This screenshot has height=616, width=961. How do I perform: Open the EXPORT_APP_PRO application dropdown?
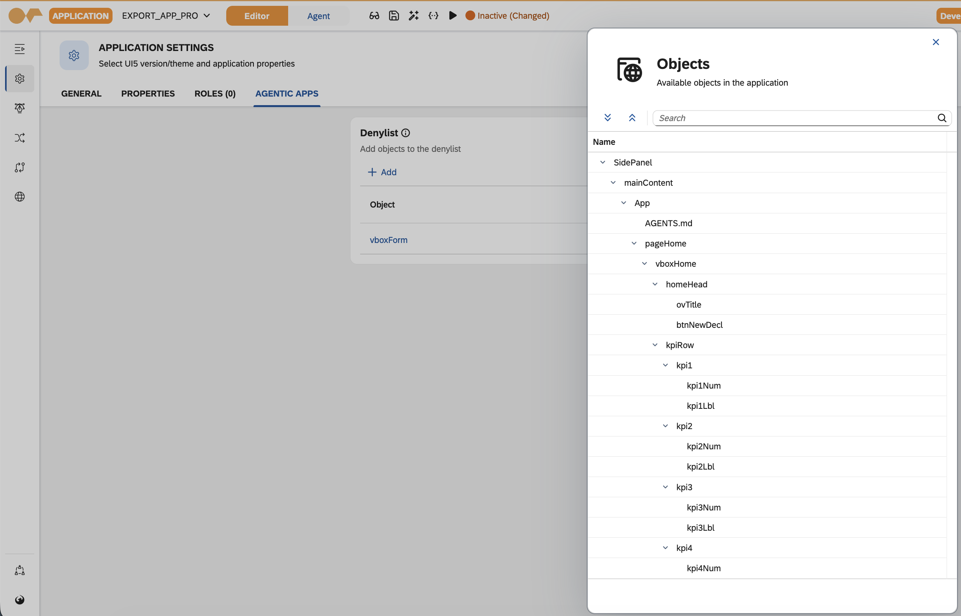point(166,16)
